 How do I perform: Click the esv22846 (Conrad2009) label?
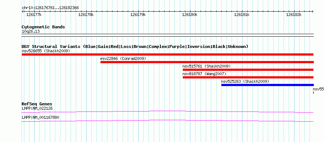[123, 58]
